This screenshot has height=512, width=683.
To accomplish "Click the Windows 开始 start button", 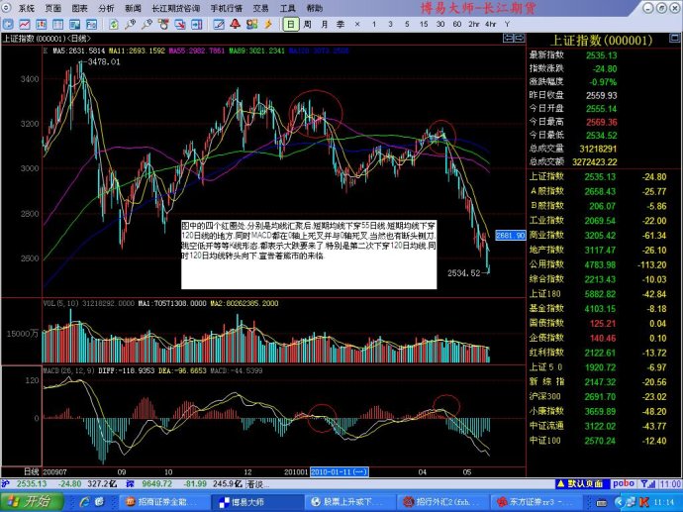I will [x=32, y=501].
